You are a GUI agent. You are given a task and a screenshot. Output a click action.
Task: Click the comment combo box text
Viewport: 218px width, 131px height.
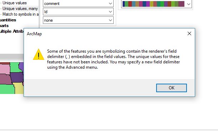click(x=52, y=4)
